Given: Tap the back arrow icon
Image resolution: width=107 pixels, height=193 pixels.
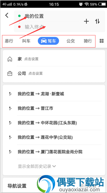Looking at the screenshot, I should coord(7,15).
